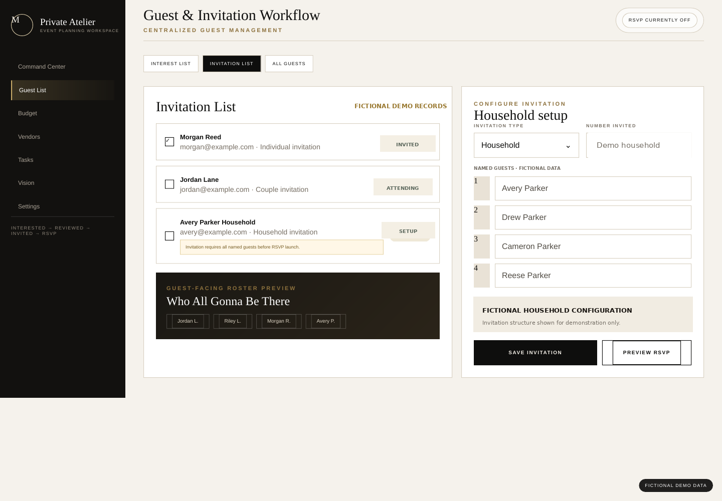Open the Vendors page
Image resolution: width=722 pixels, height=501 pixels.
[x=63, y=137]
